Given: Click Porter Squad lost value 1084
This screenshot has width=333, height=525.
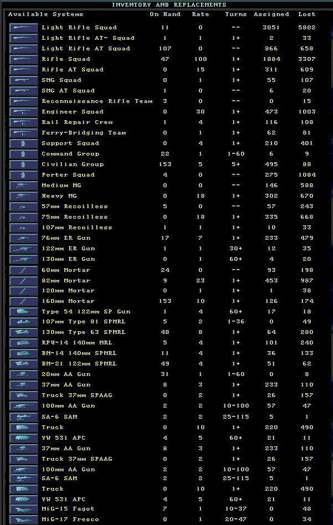Looking at the screenshot, I should (307, 175).
